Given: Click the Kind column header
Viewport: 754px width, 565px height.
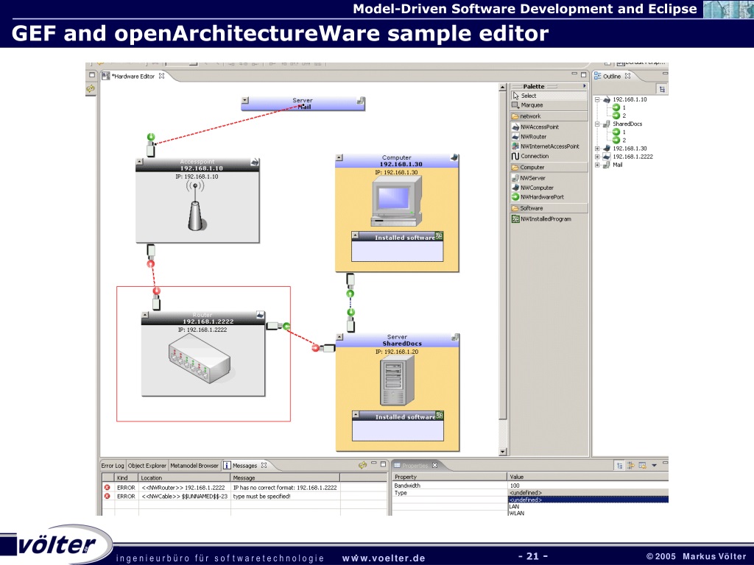Looking at the screenshot, I should [x=127, y=477].
